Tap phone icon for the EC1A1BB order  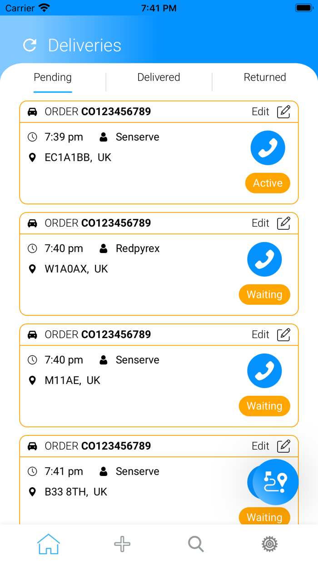click(268, 148)
